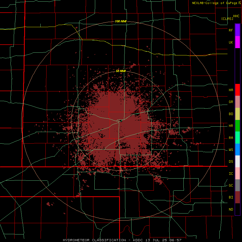Click the BD legend label
The height and width of the screenshot is (242, 242).
coord(231,114)
